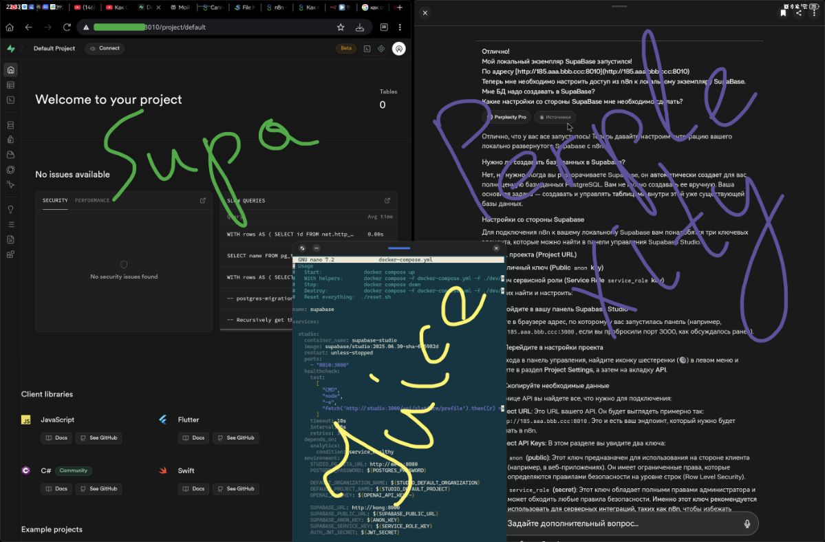Open the user avatar menu
825x542 pixels.
(x=399, y=49)
